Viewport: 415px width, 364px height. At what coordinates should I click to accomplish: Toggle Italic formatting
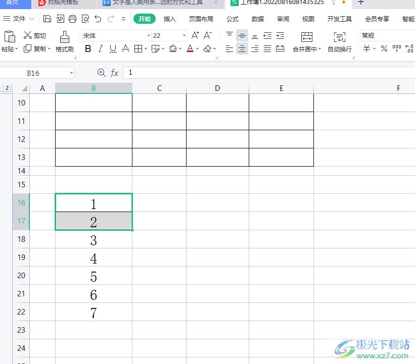point(100,48)
